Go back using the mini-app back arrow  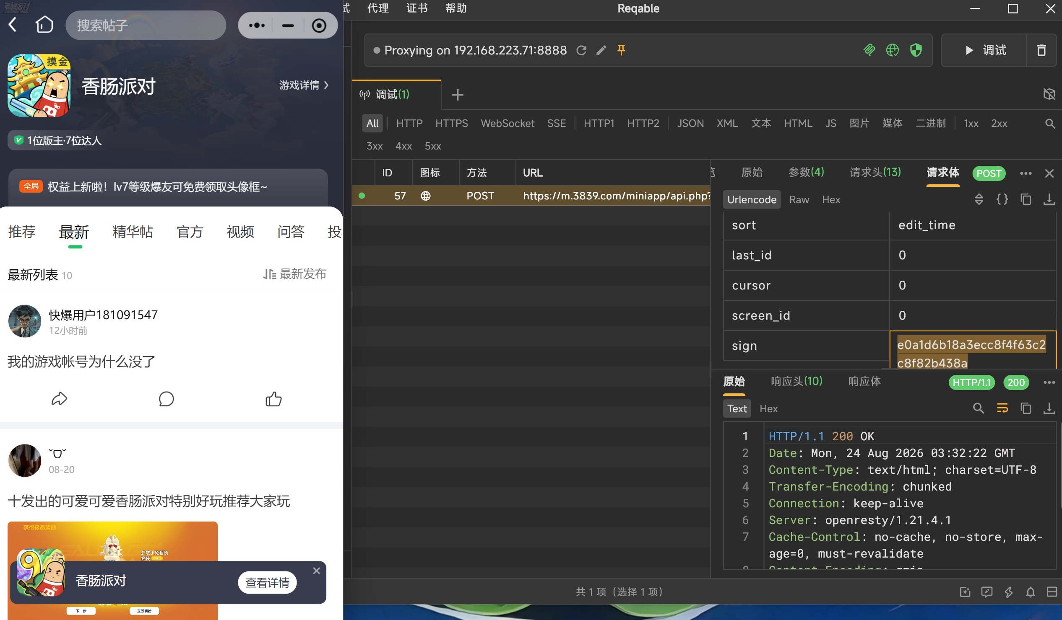click(x=13, y=25)
